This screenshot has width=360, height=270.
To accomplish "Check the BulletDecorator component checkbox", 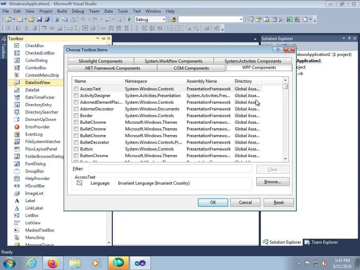I will point(76,142).
